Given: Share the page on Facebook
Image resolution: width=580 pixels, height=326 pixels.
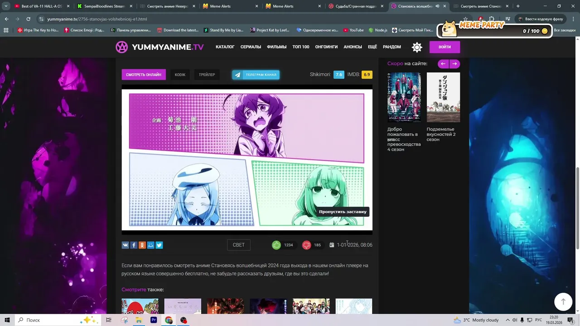Looking at the screenshot, I should click(x=134, y=245).
